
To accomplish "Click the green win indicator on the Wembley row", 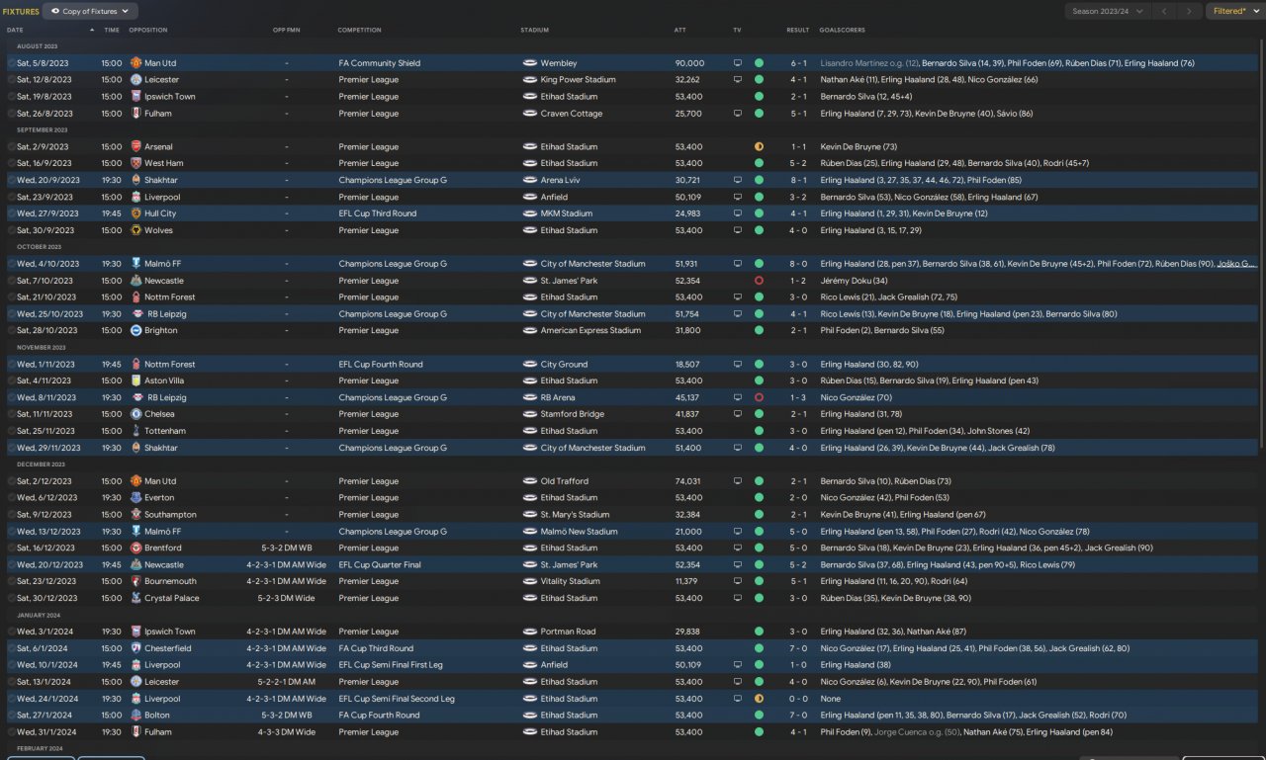I will click(759, 63).
